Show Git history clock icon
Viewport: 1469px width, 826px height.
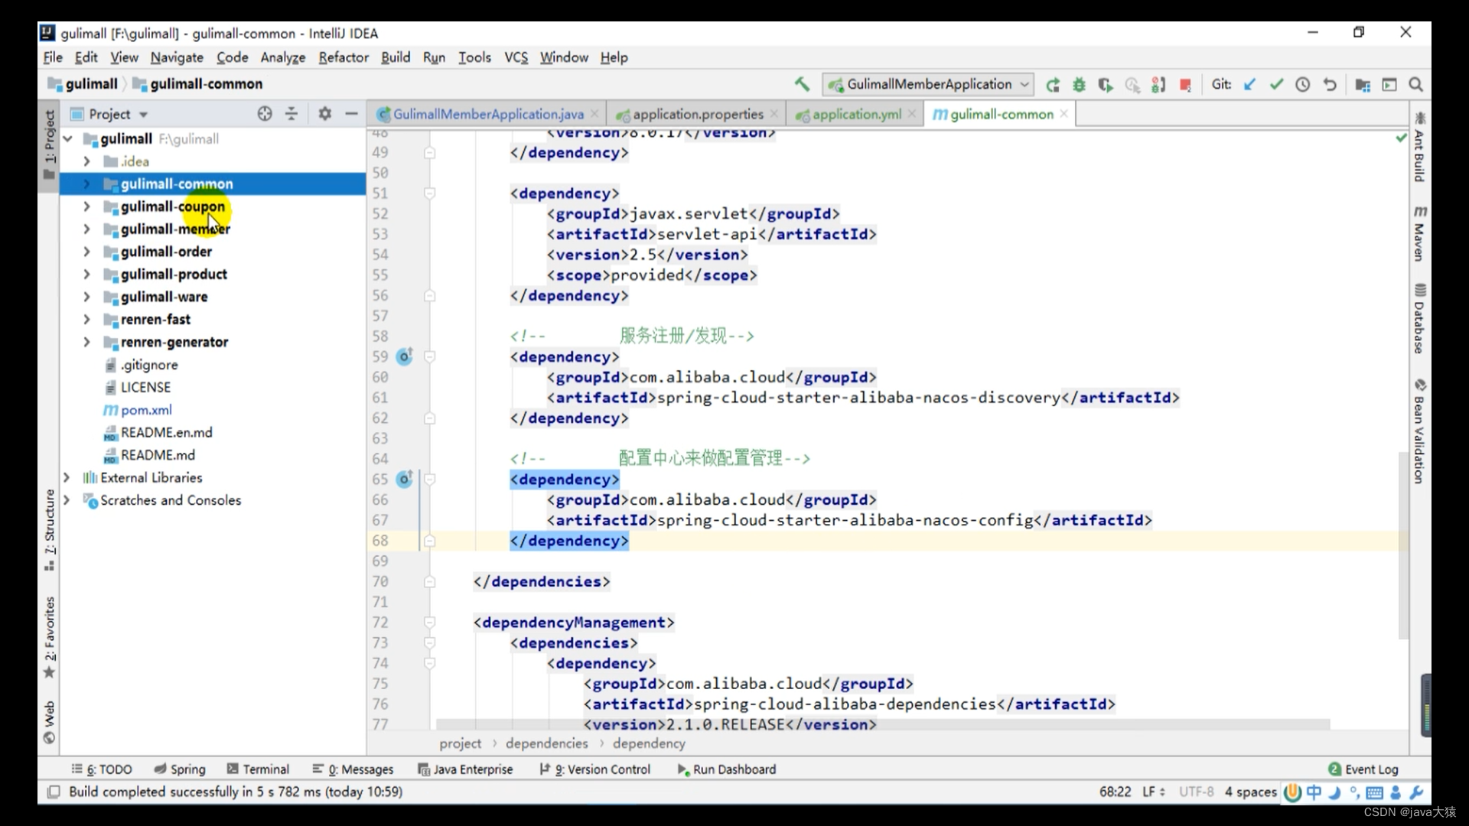pyautogui.click(x=1302, y=84)
